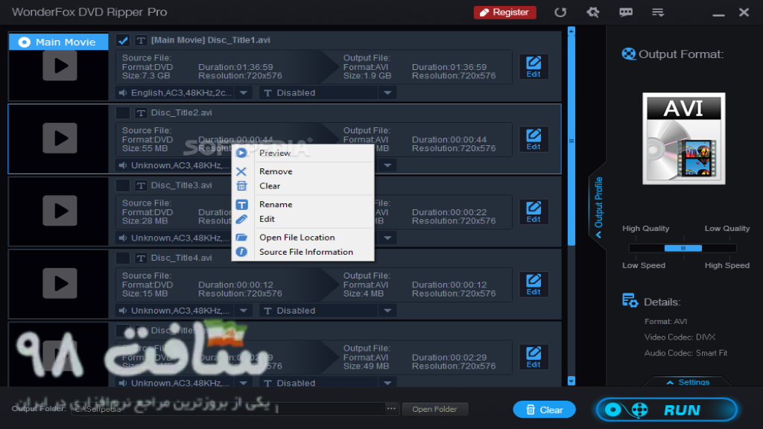Adjust the quality versus speed slider handle

[x=683, y=248]
